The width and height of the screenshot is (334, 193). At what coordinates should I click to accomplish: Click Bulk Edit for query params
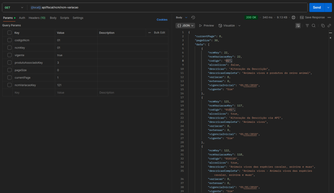[159, 33]
